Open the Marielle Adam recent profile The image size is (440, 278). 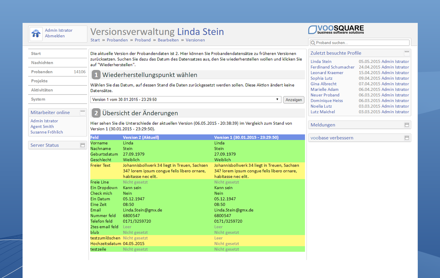[x=325, y=89]
